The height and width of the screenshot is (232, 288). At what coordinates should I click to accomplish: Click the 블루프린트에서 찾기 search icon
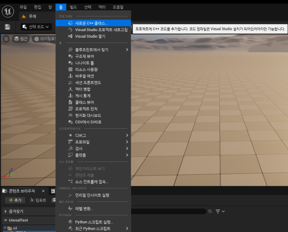pos(70,50)
